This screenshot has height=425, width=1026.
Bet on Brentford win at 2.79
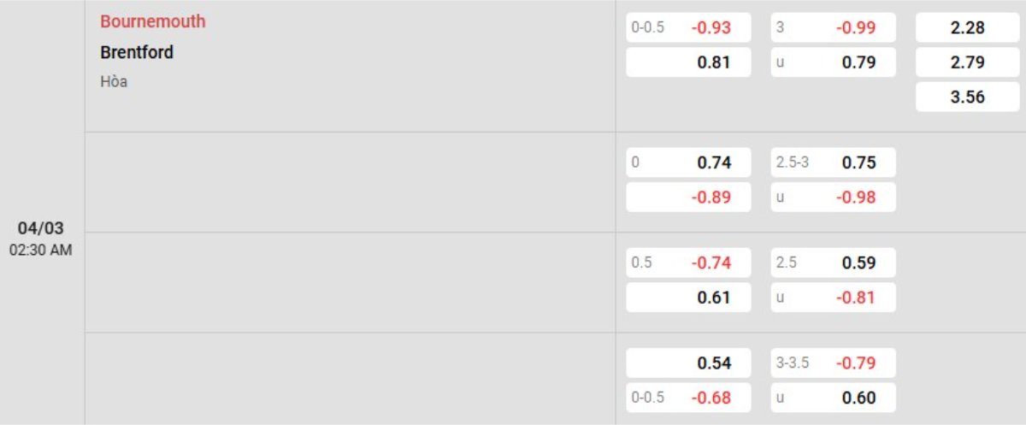(967, 62)
